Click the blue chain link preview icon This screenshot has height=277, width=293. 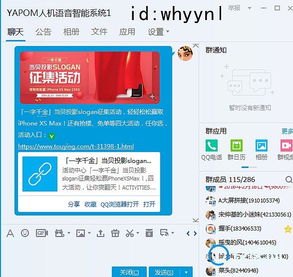(40, 174)
